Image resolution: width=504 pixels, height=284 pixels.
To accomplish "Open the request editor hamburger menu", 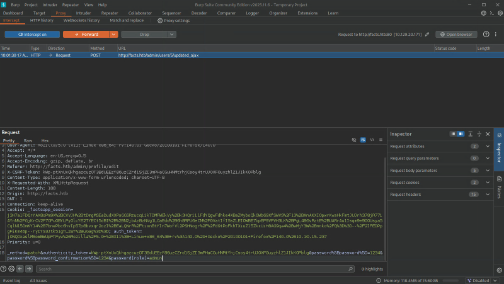I will pyautogui.click(x=381, y=140).
